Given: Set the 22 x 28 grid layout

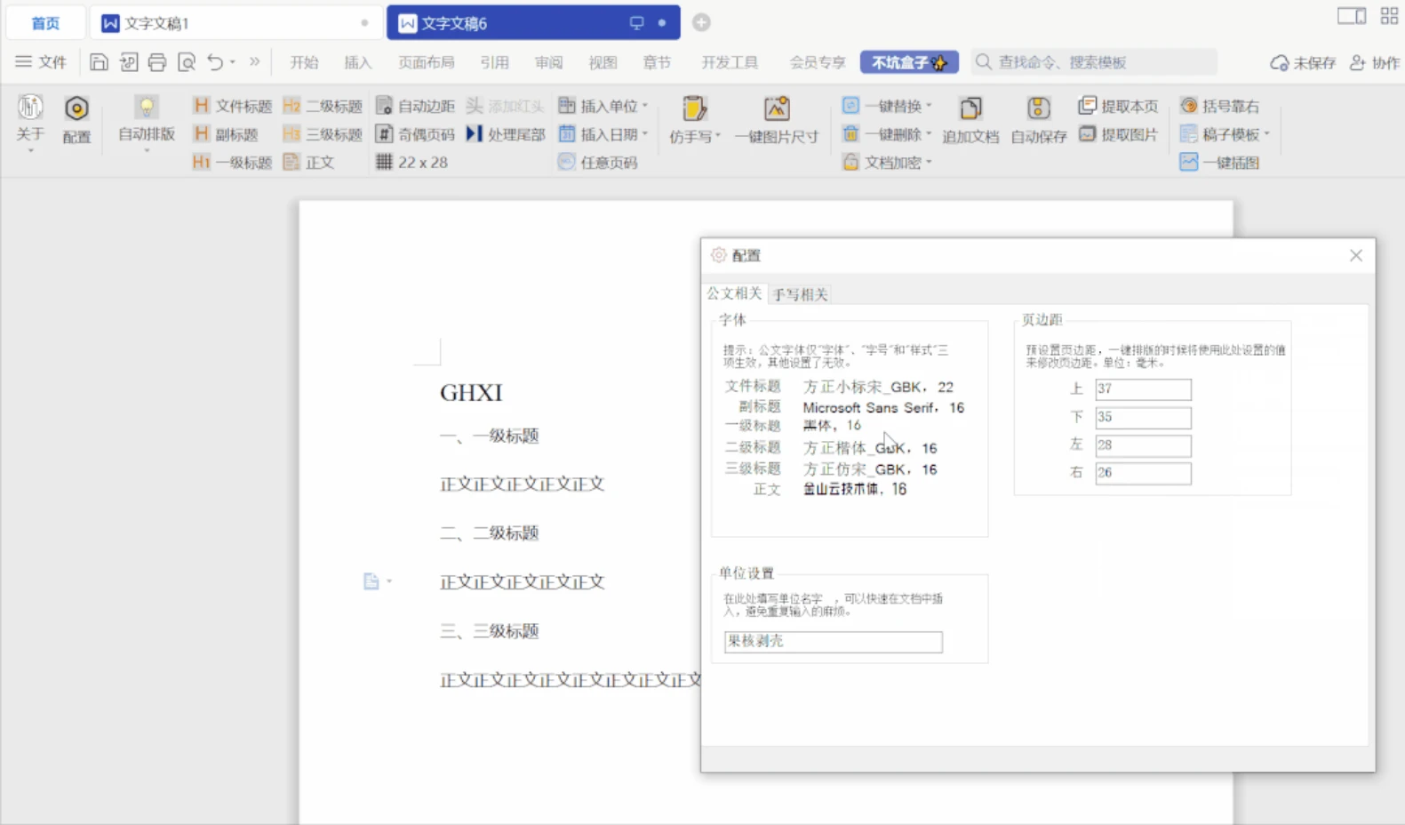Looking at the screenshot, I should coord(411,162).
